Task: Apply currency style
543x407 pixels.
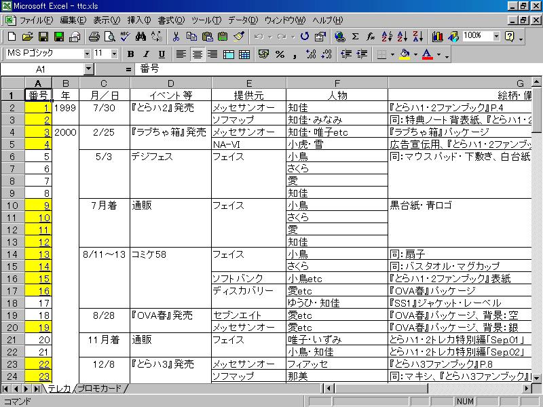Action: click(264, 54)
